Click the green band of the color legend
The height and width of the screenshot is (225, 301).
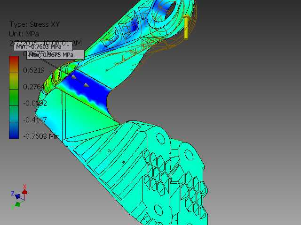pos(14,97)
